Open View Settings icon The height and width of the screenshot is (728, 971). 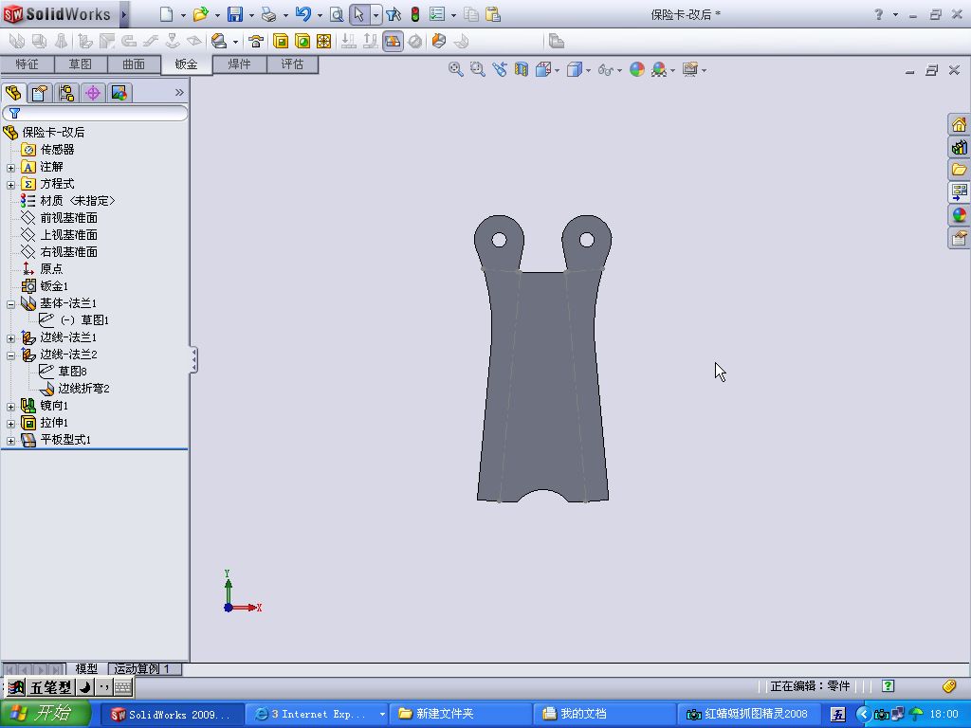click(690, 69)
